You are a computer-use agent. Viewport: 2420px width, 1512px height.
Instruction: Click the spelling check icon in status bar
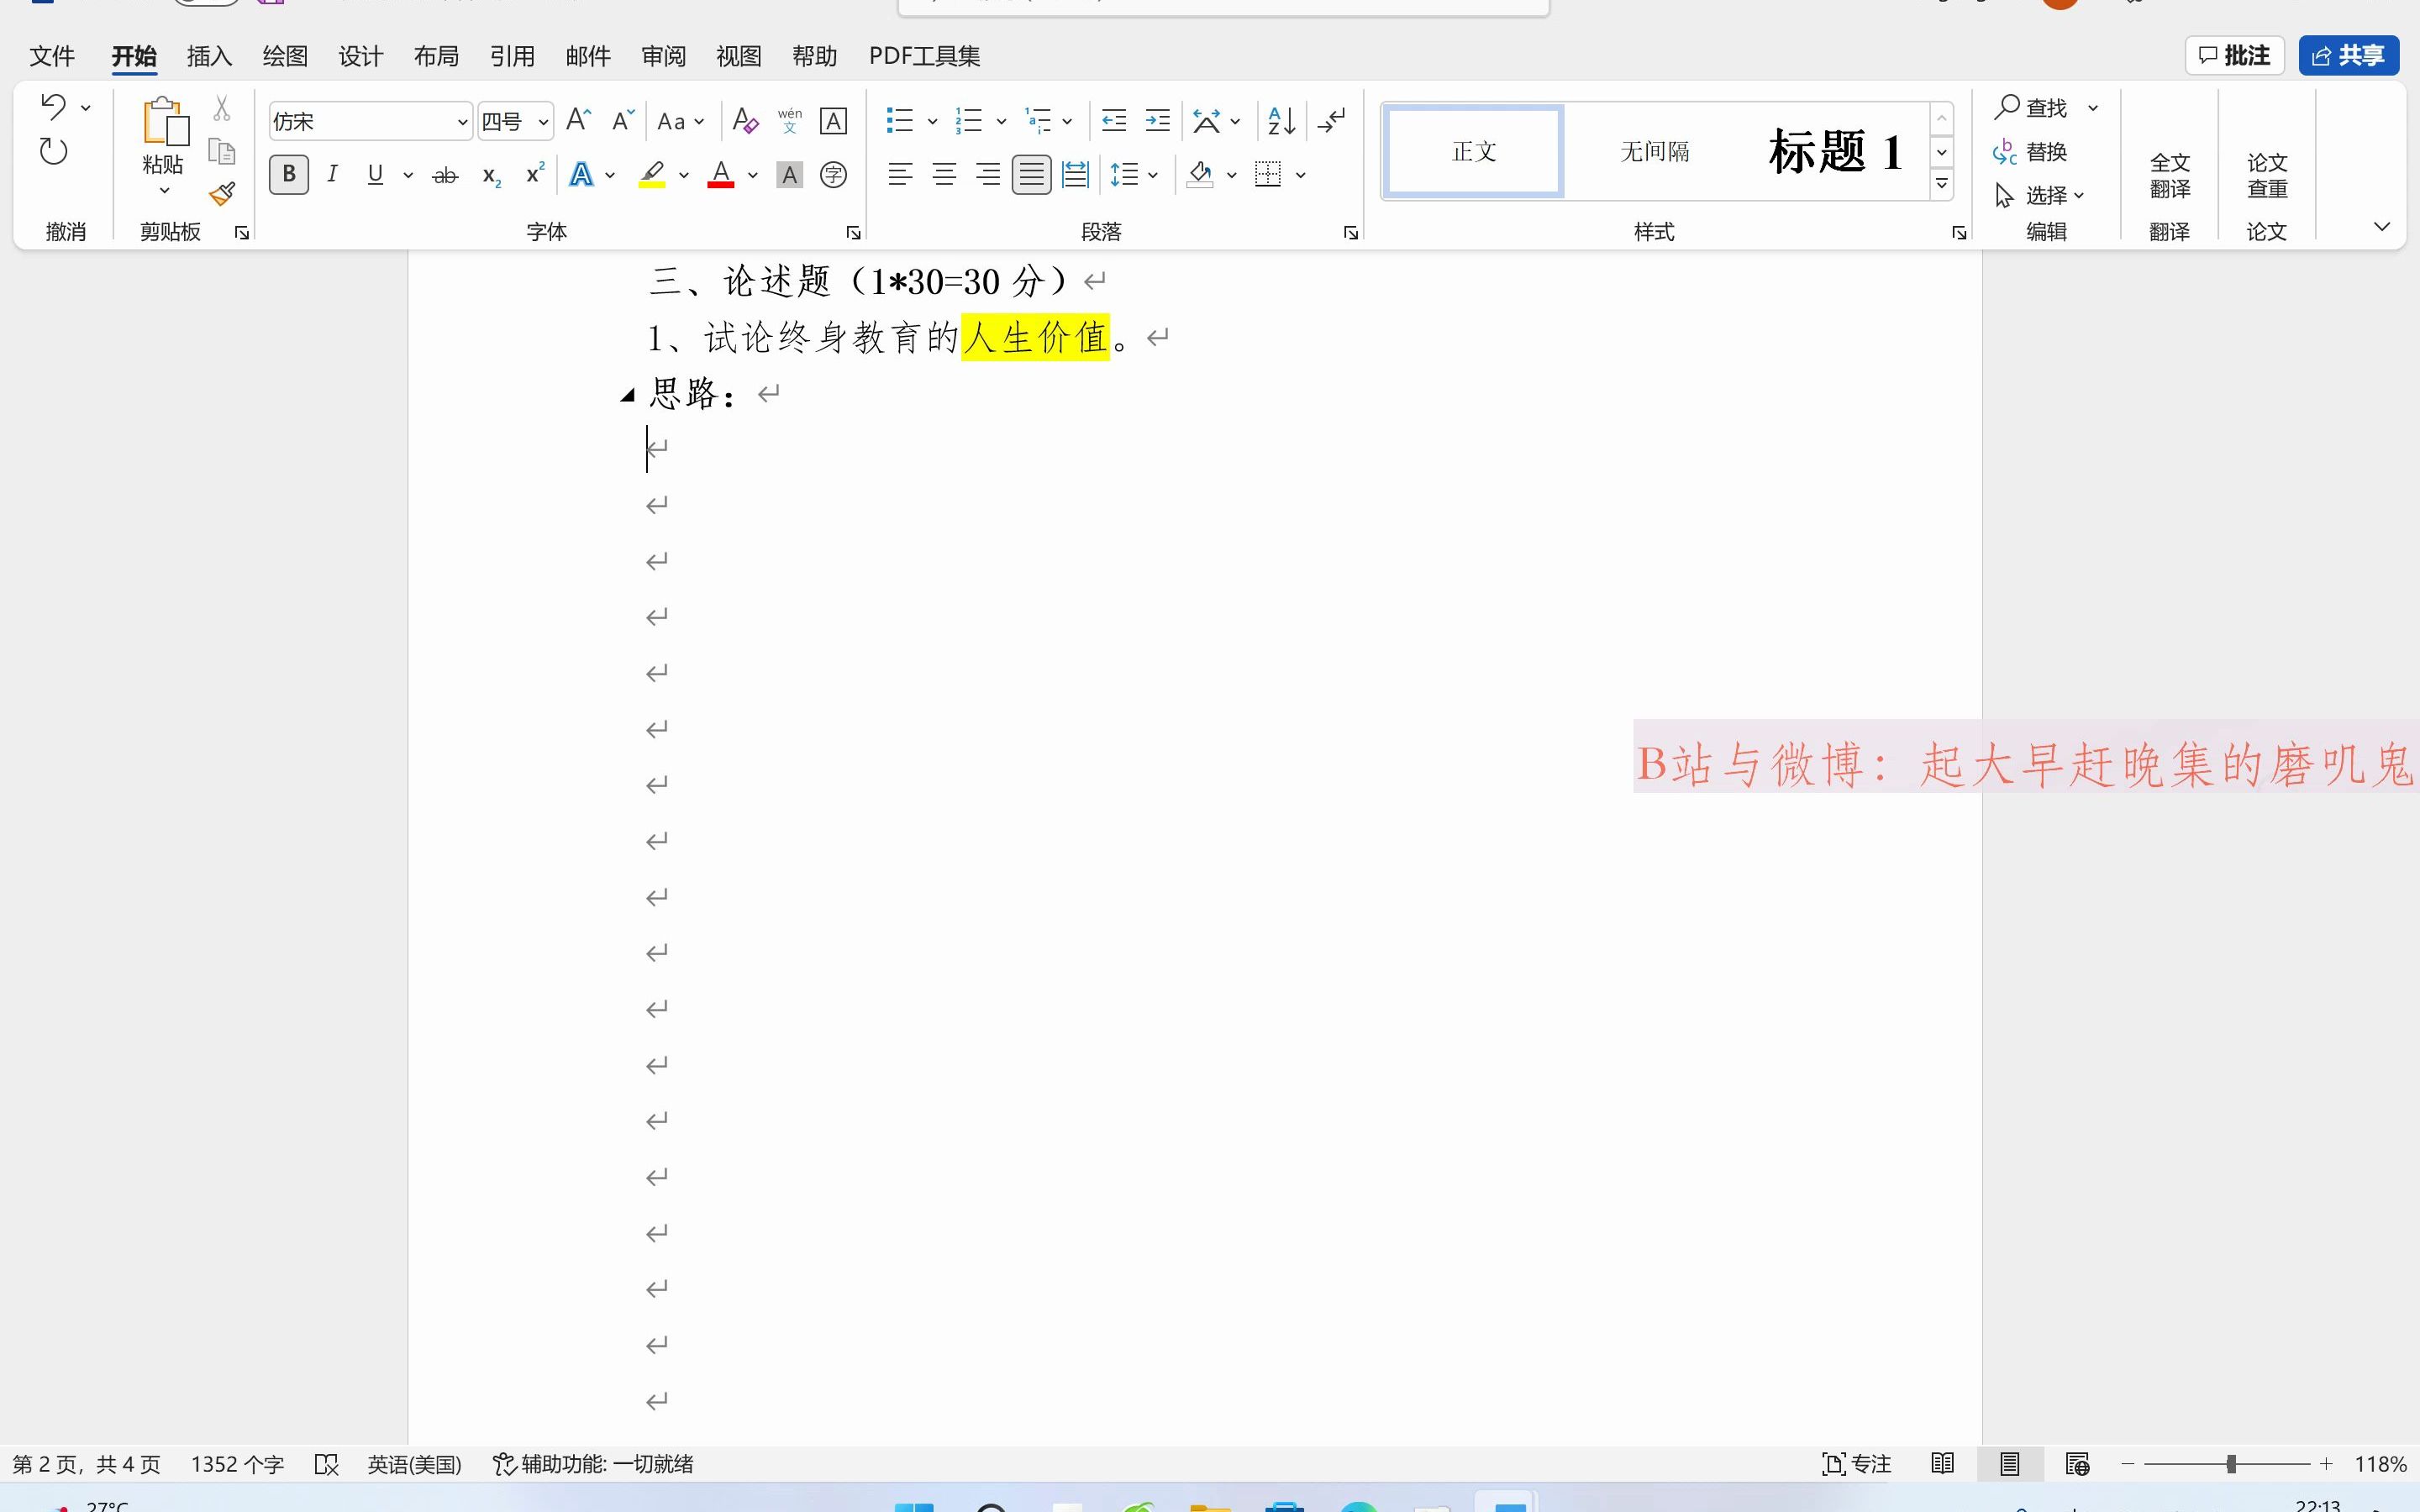coord(327,1464)
